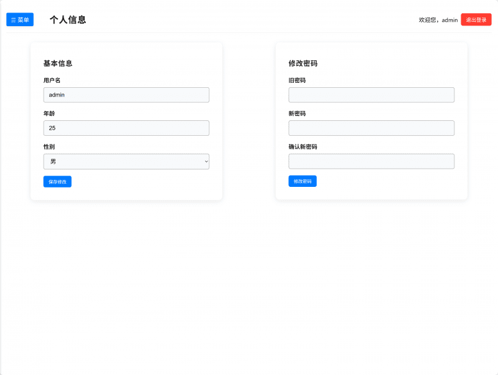Click the 基本信息 form card

(x=126, y=120)
